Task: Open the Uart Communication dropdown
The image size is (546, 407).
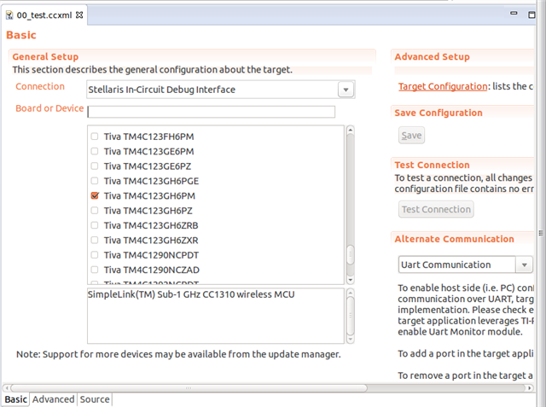Action: point(524,265)
